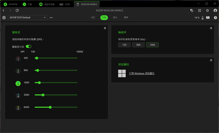
Task: Open the help question mark in toolbar
Action: tap(215, 18)
